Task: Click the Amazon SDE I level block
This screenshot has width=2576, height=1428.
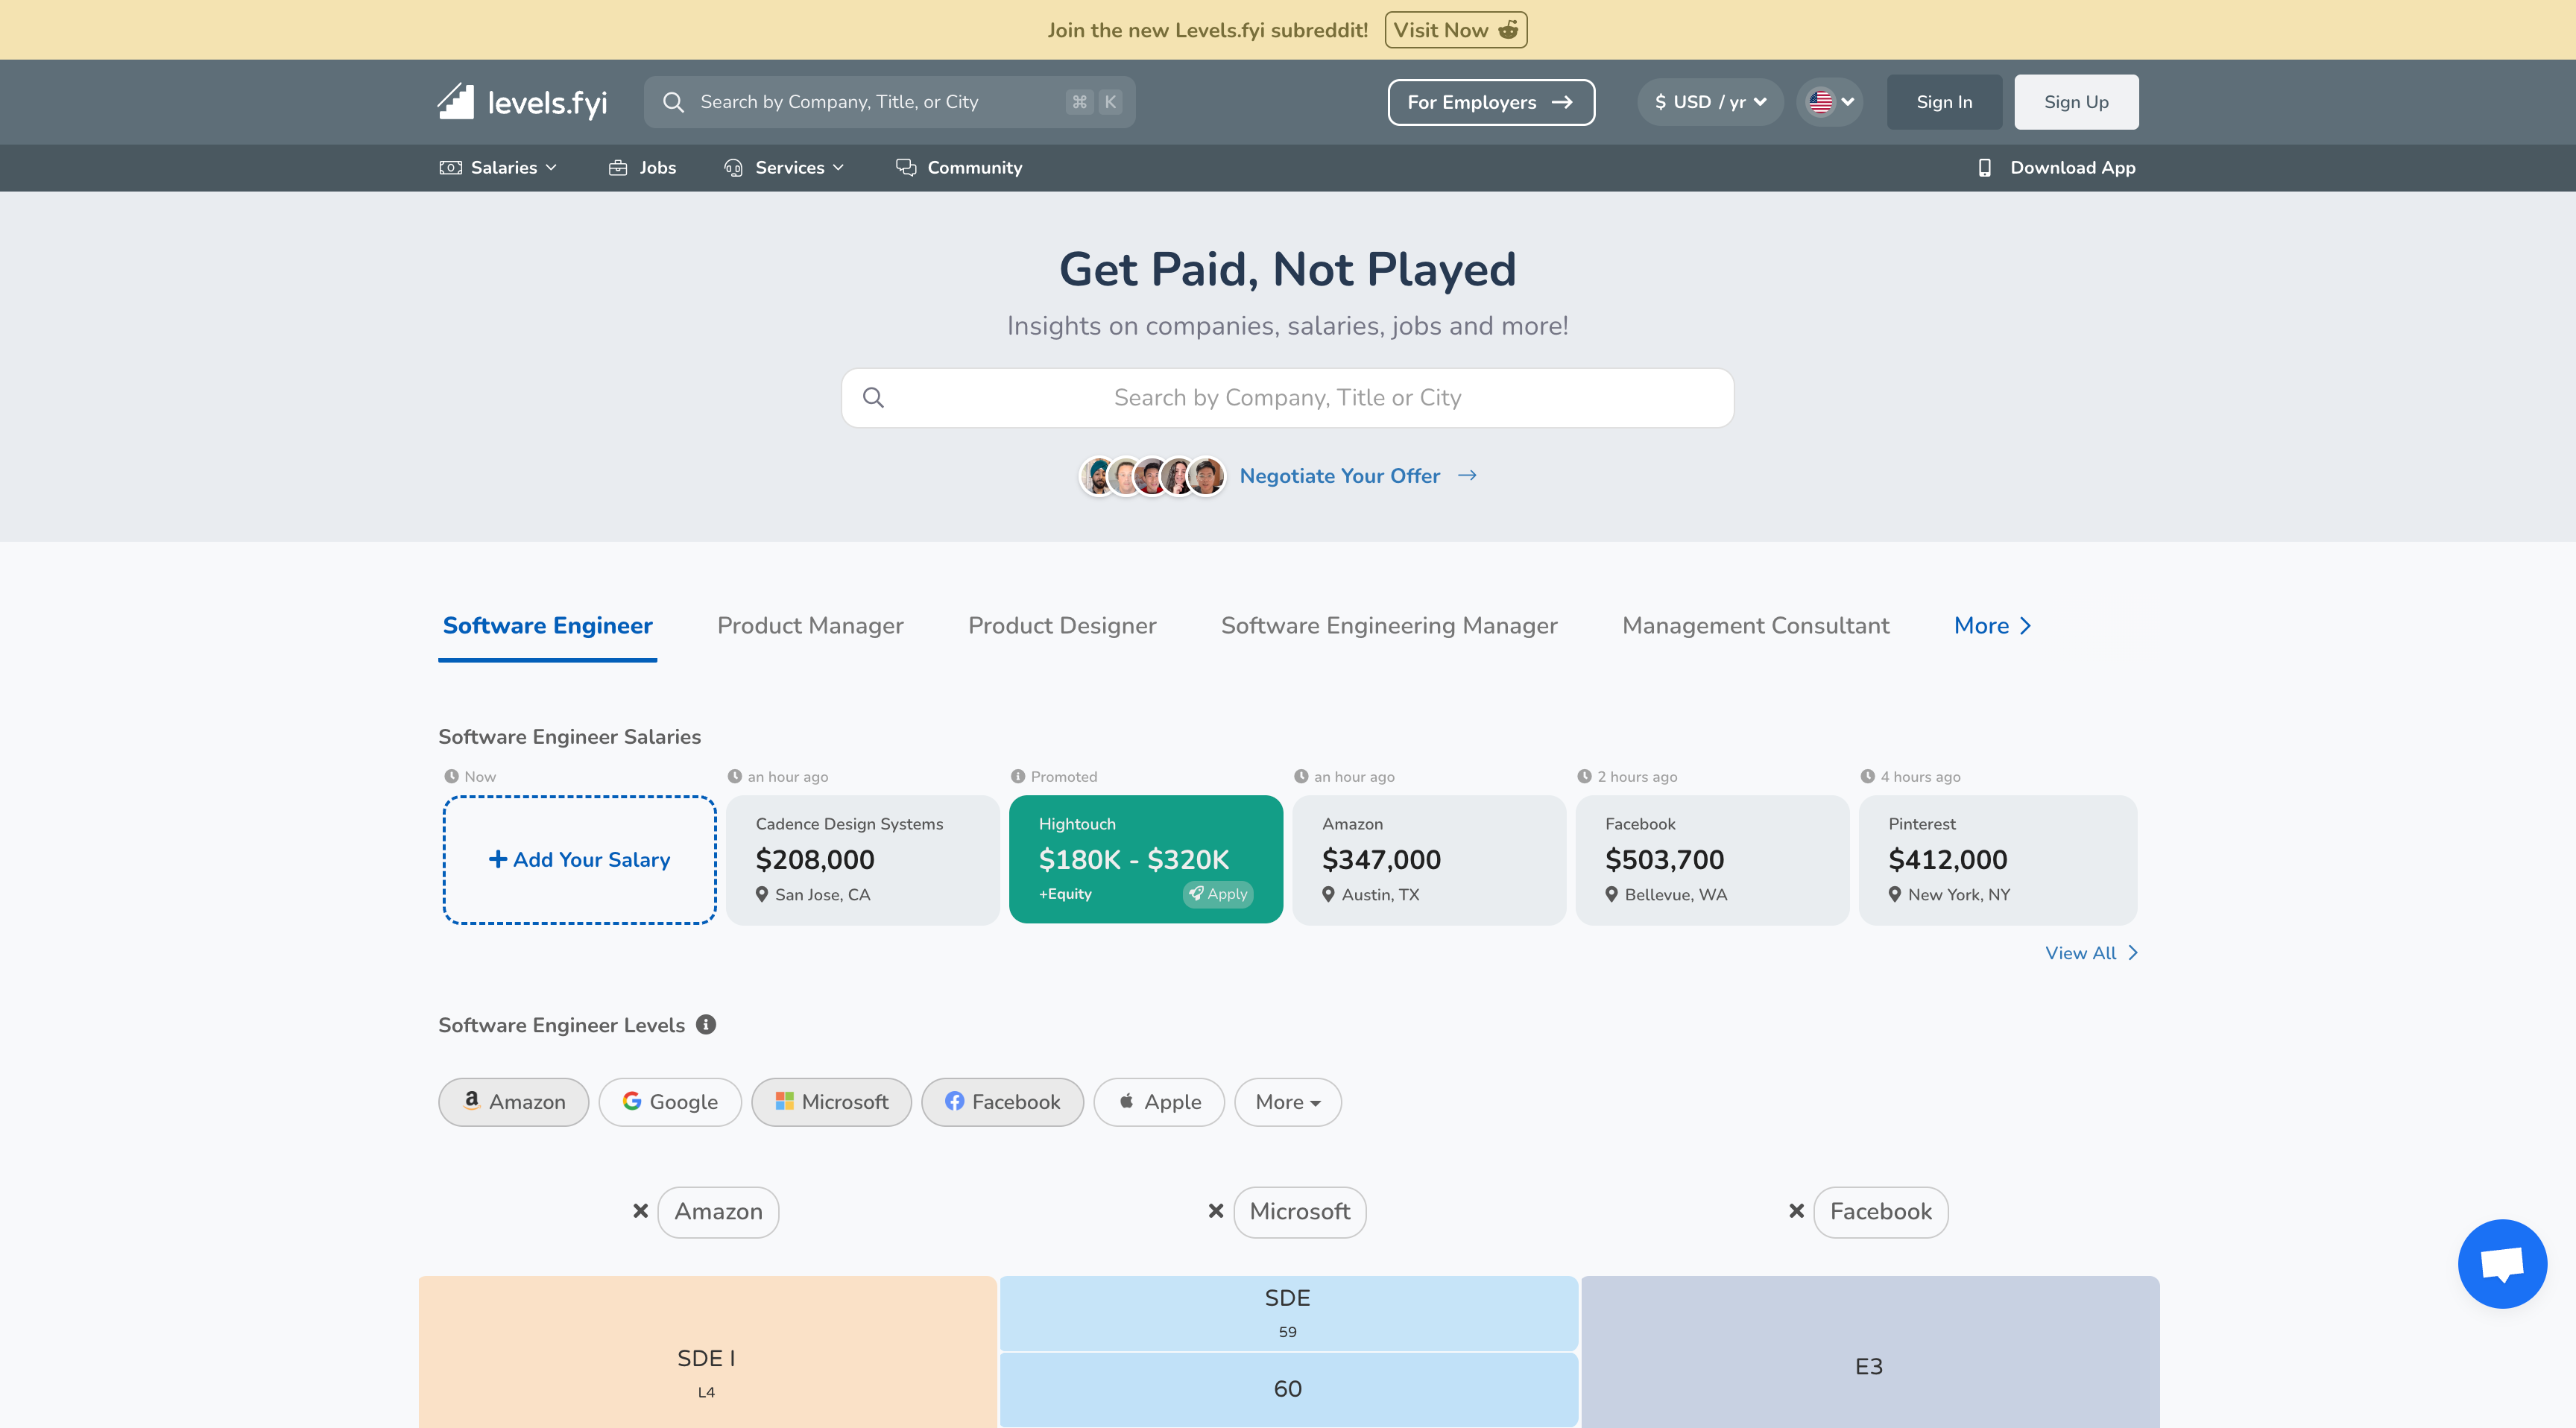Action: (x=708, y=1352)
